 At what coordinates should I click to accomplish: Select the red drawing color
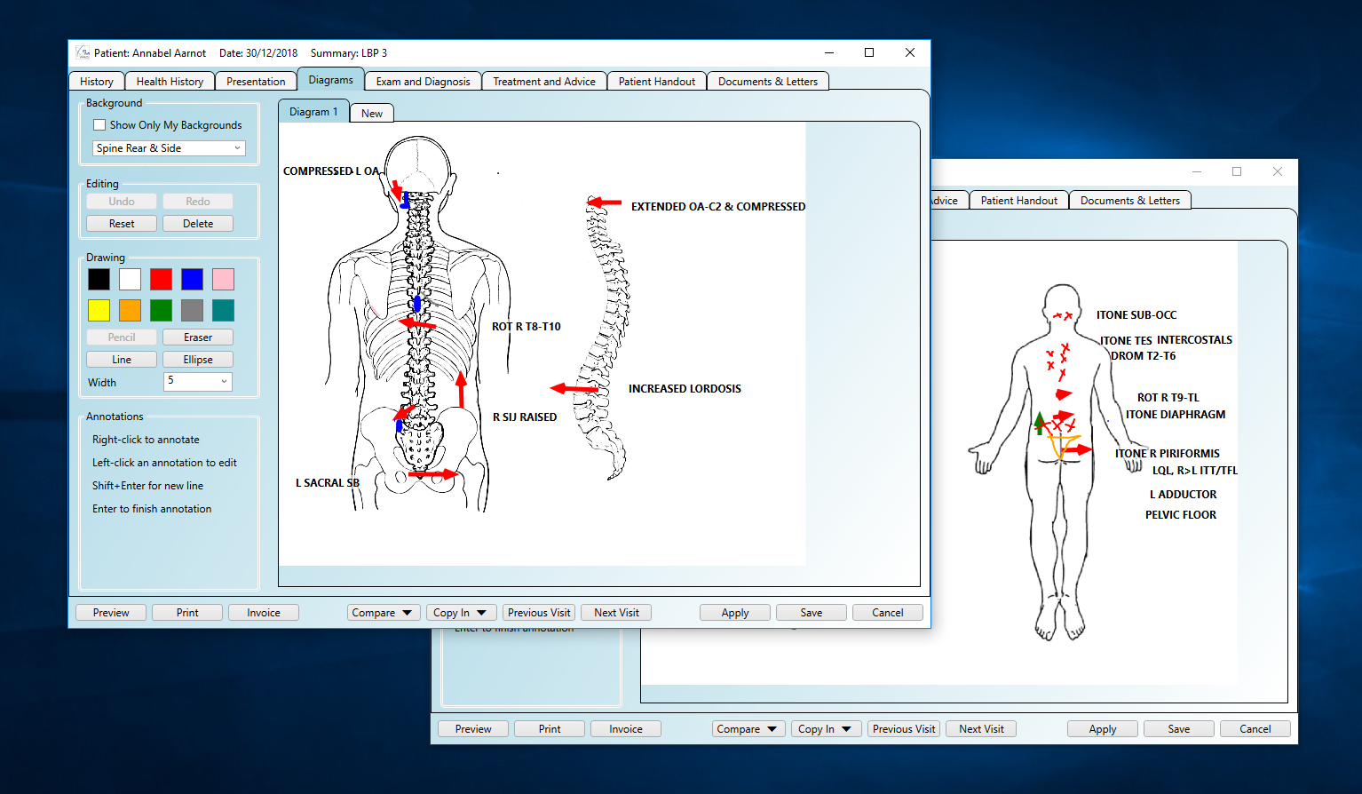[161, 279]
